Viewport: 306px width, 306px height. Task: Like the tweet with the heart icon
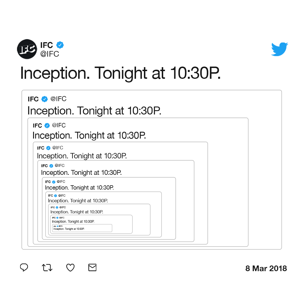point(70,267)
